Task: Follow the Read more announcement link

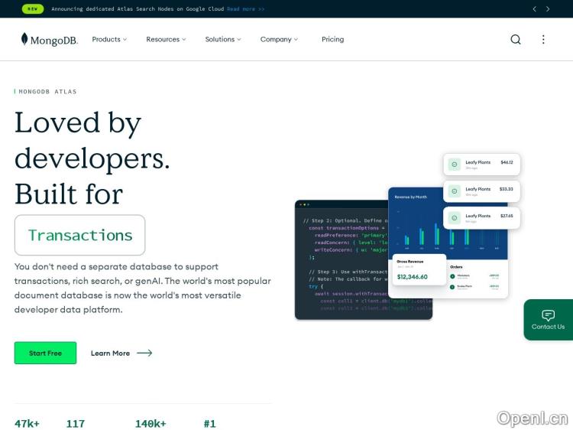Action: (x=245, y=9)
